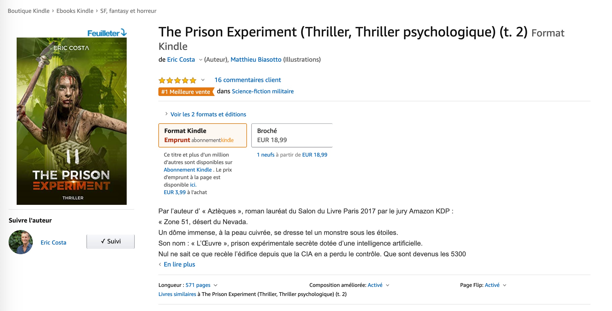The width and height of the screenshot is (612, 311).
Task: Open the dropdown arrow beside Eric Costa
Action: coord(201,60)
